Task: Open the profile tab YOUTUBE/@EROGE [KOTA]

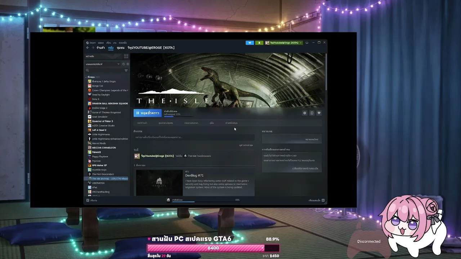Action: coord(151,47)
